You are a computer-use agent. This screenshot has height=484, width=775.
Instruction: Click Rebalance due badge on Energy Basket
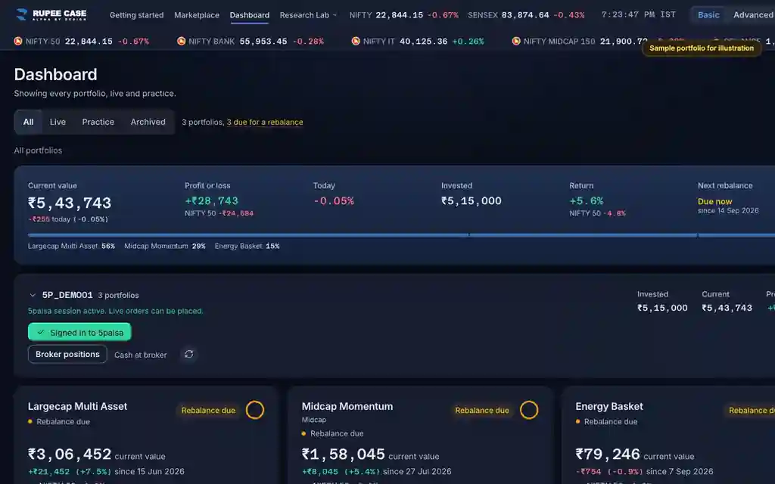tap(752, 411)
